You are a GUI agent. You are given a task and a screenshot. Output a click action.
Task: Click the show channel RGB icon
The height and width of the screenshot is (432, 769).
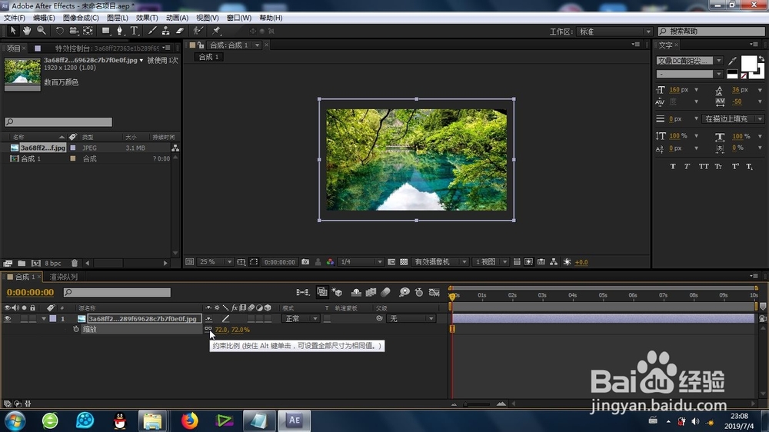(330, 262)
